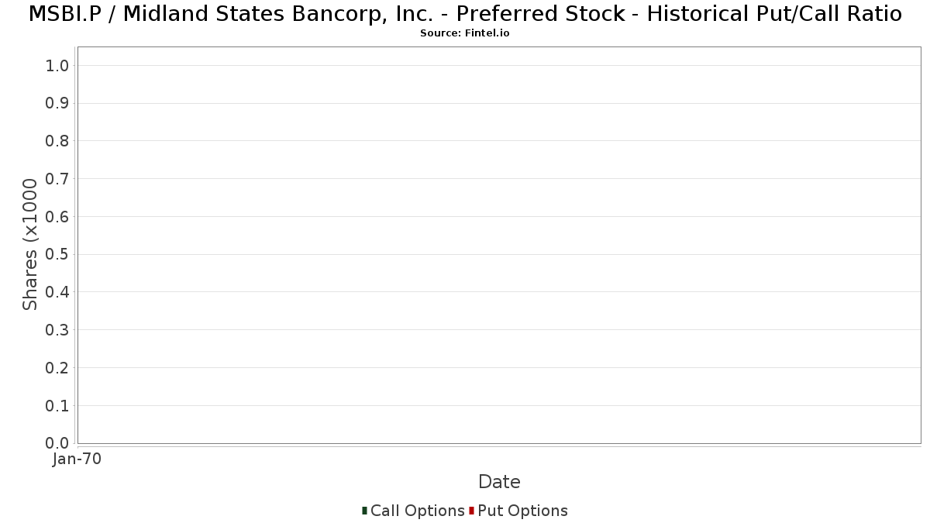Click the 0.7 y-axis tick label
930x523 pixels.
[x=58, y=179]
